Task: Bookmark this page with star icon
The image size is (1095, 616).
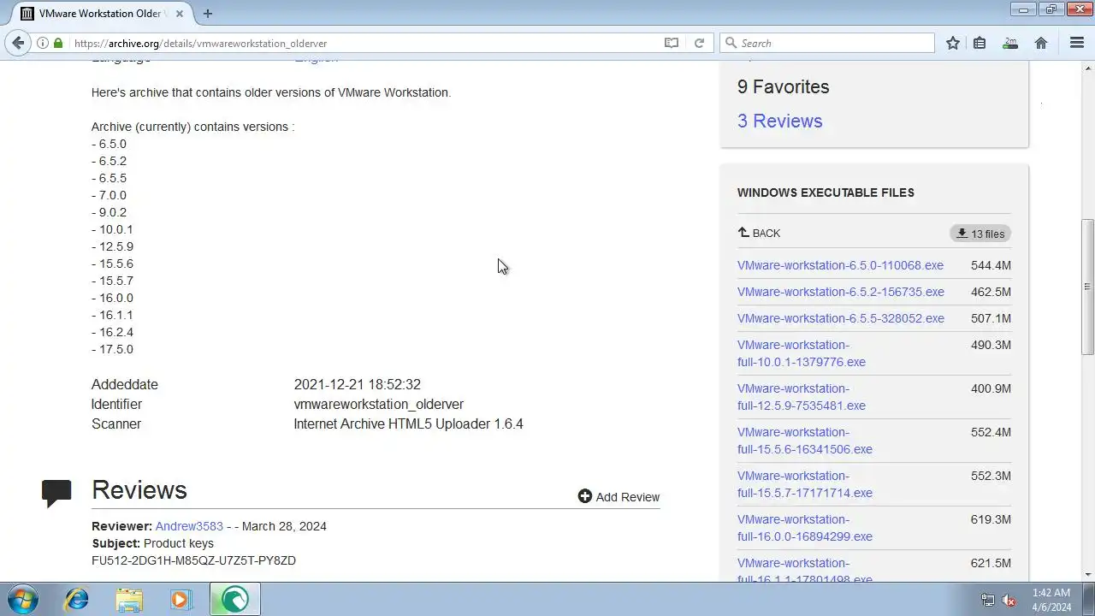Action: pyautogui.click(x=952, y=43)
